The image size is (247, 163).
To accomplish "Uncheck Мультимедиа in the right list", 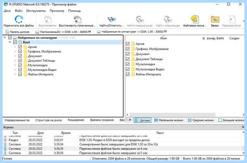I will 128,64.
